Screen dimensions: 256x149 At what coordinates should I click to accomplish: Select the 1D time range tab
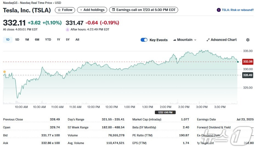click(8, 40)
